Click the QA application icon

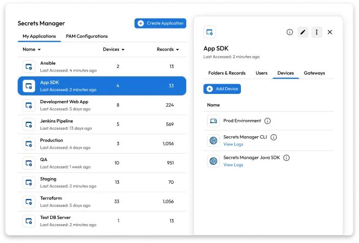click(29, 163)
